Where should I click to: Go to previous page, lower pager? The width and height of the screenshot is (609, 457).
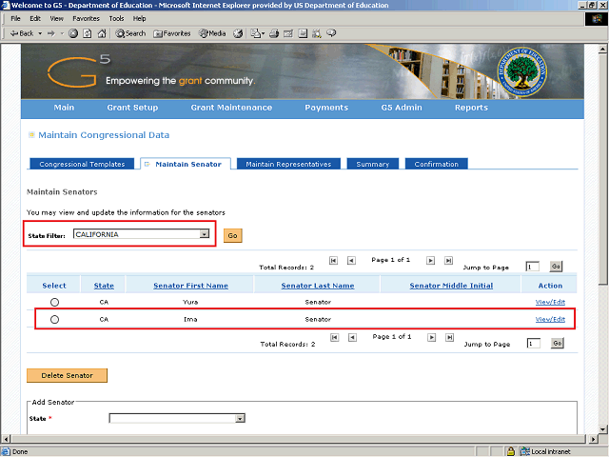coord(352,337)
